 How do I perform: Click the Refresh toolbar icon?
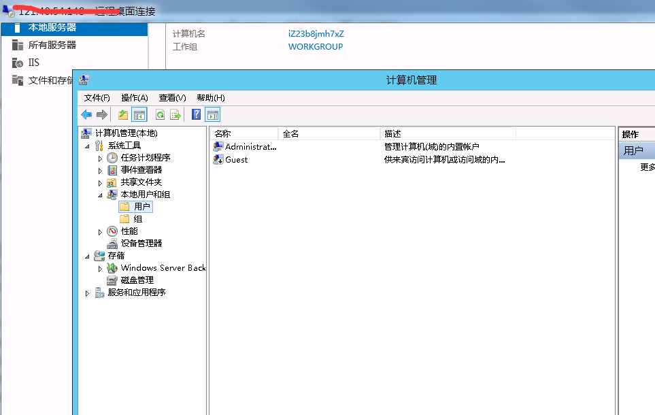point(160,114)
